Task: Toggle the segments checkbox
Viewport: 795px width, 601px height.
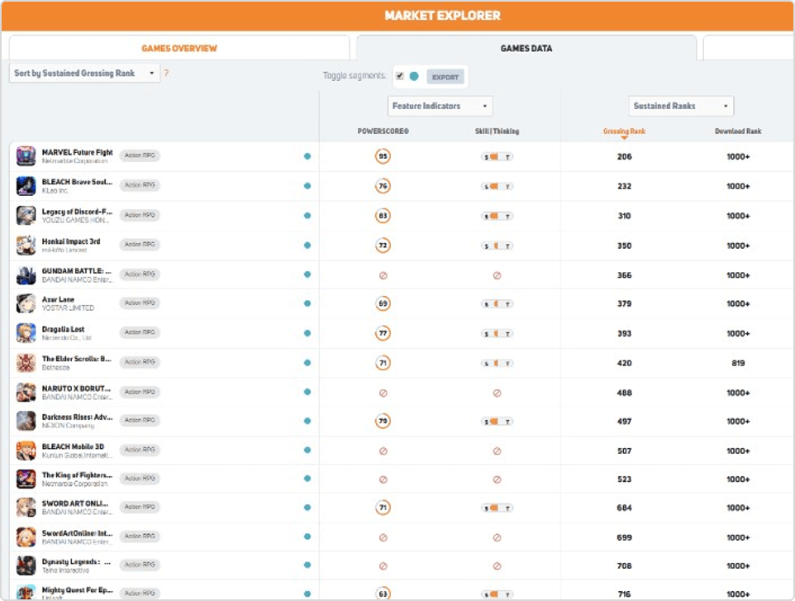Action: coord(400,76)
